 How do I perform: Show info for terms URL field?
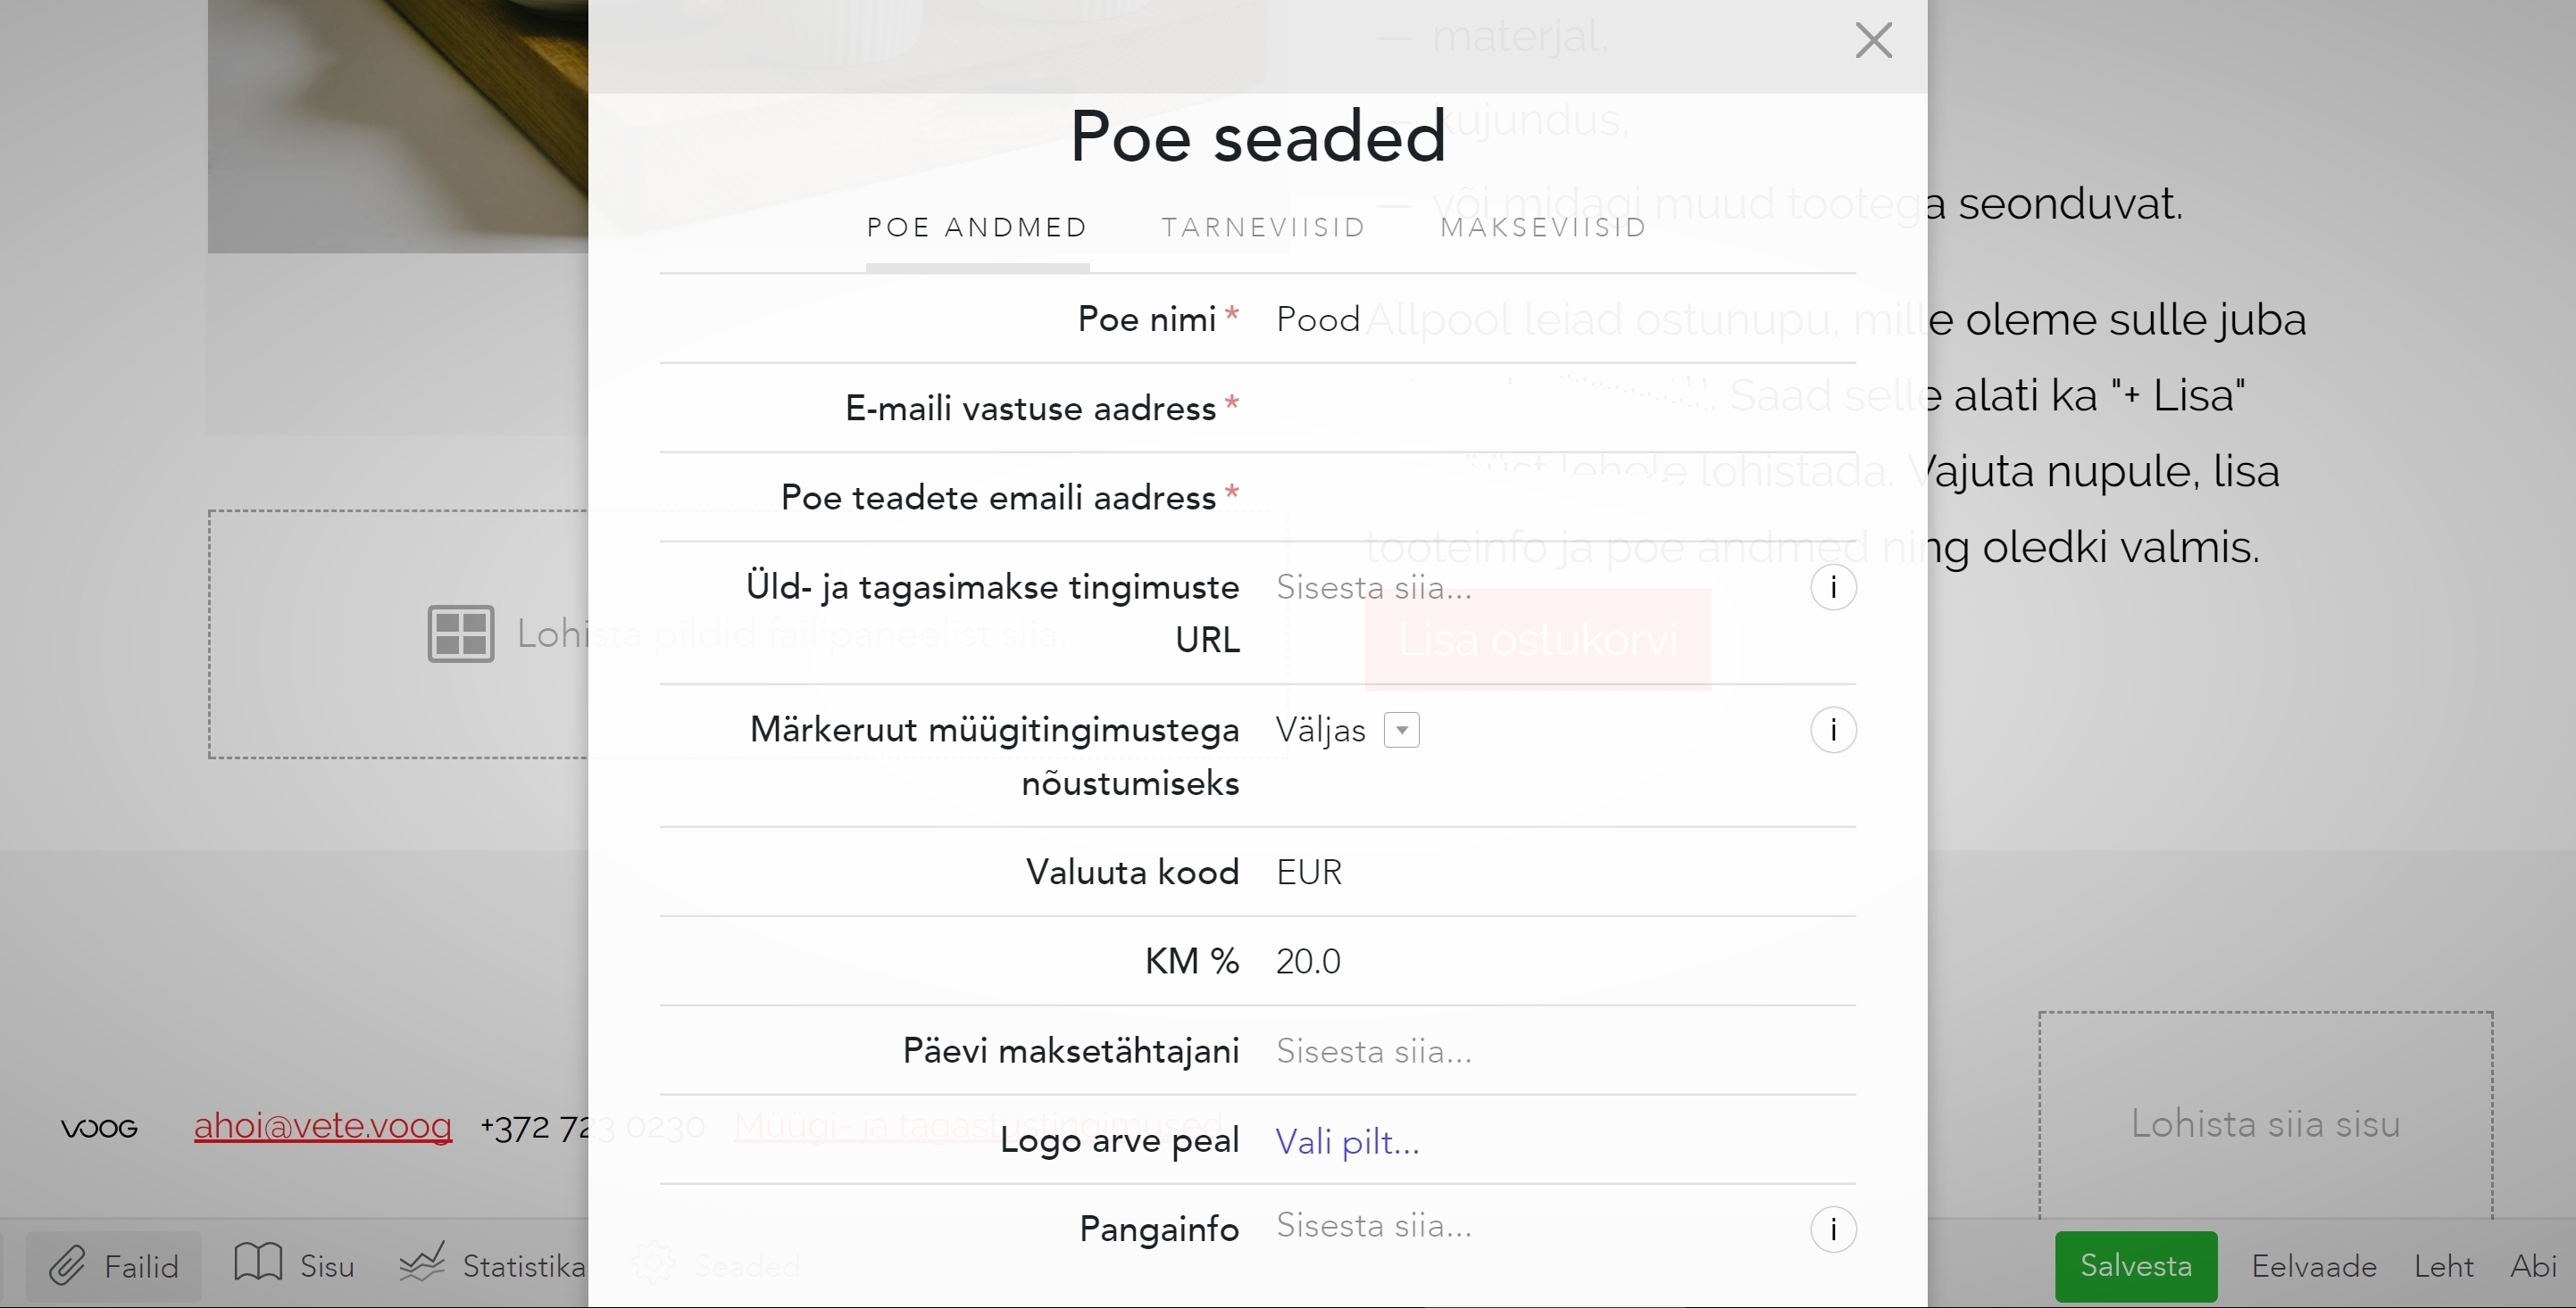[x=1832, y=588]
